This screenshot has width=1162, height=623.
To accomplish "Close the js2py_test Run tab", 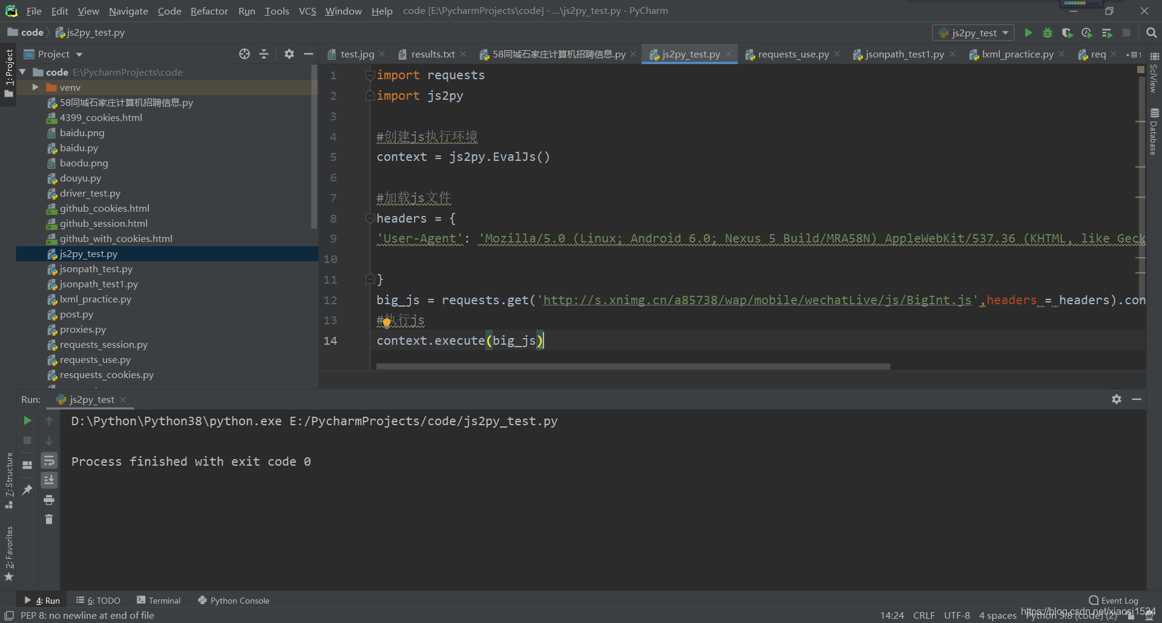I will pyautogui.click(x=123, y=399).
